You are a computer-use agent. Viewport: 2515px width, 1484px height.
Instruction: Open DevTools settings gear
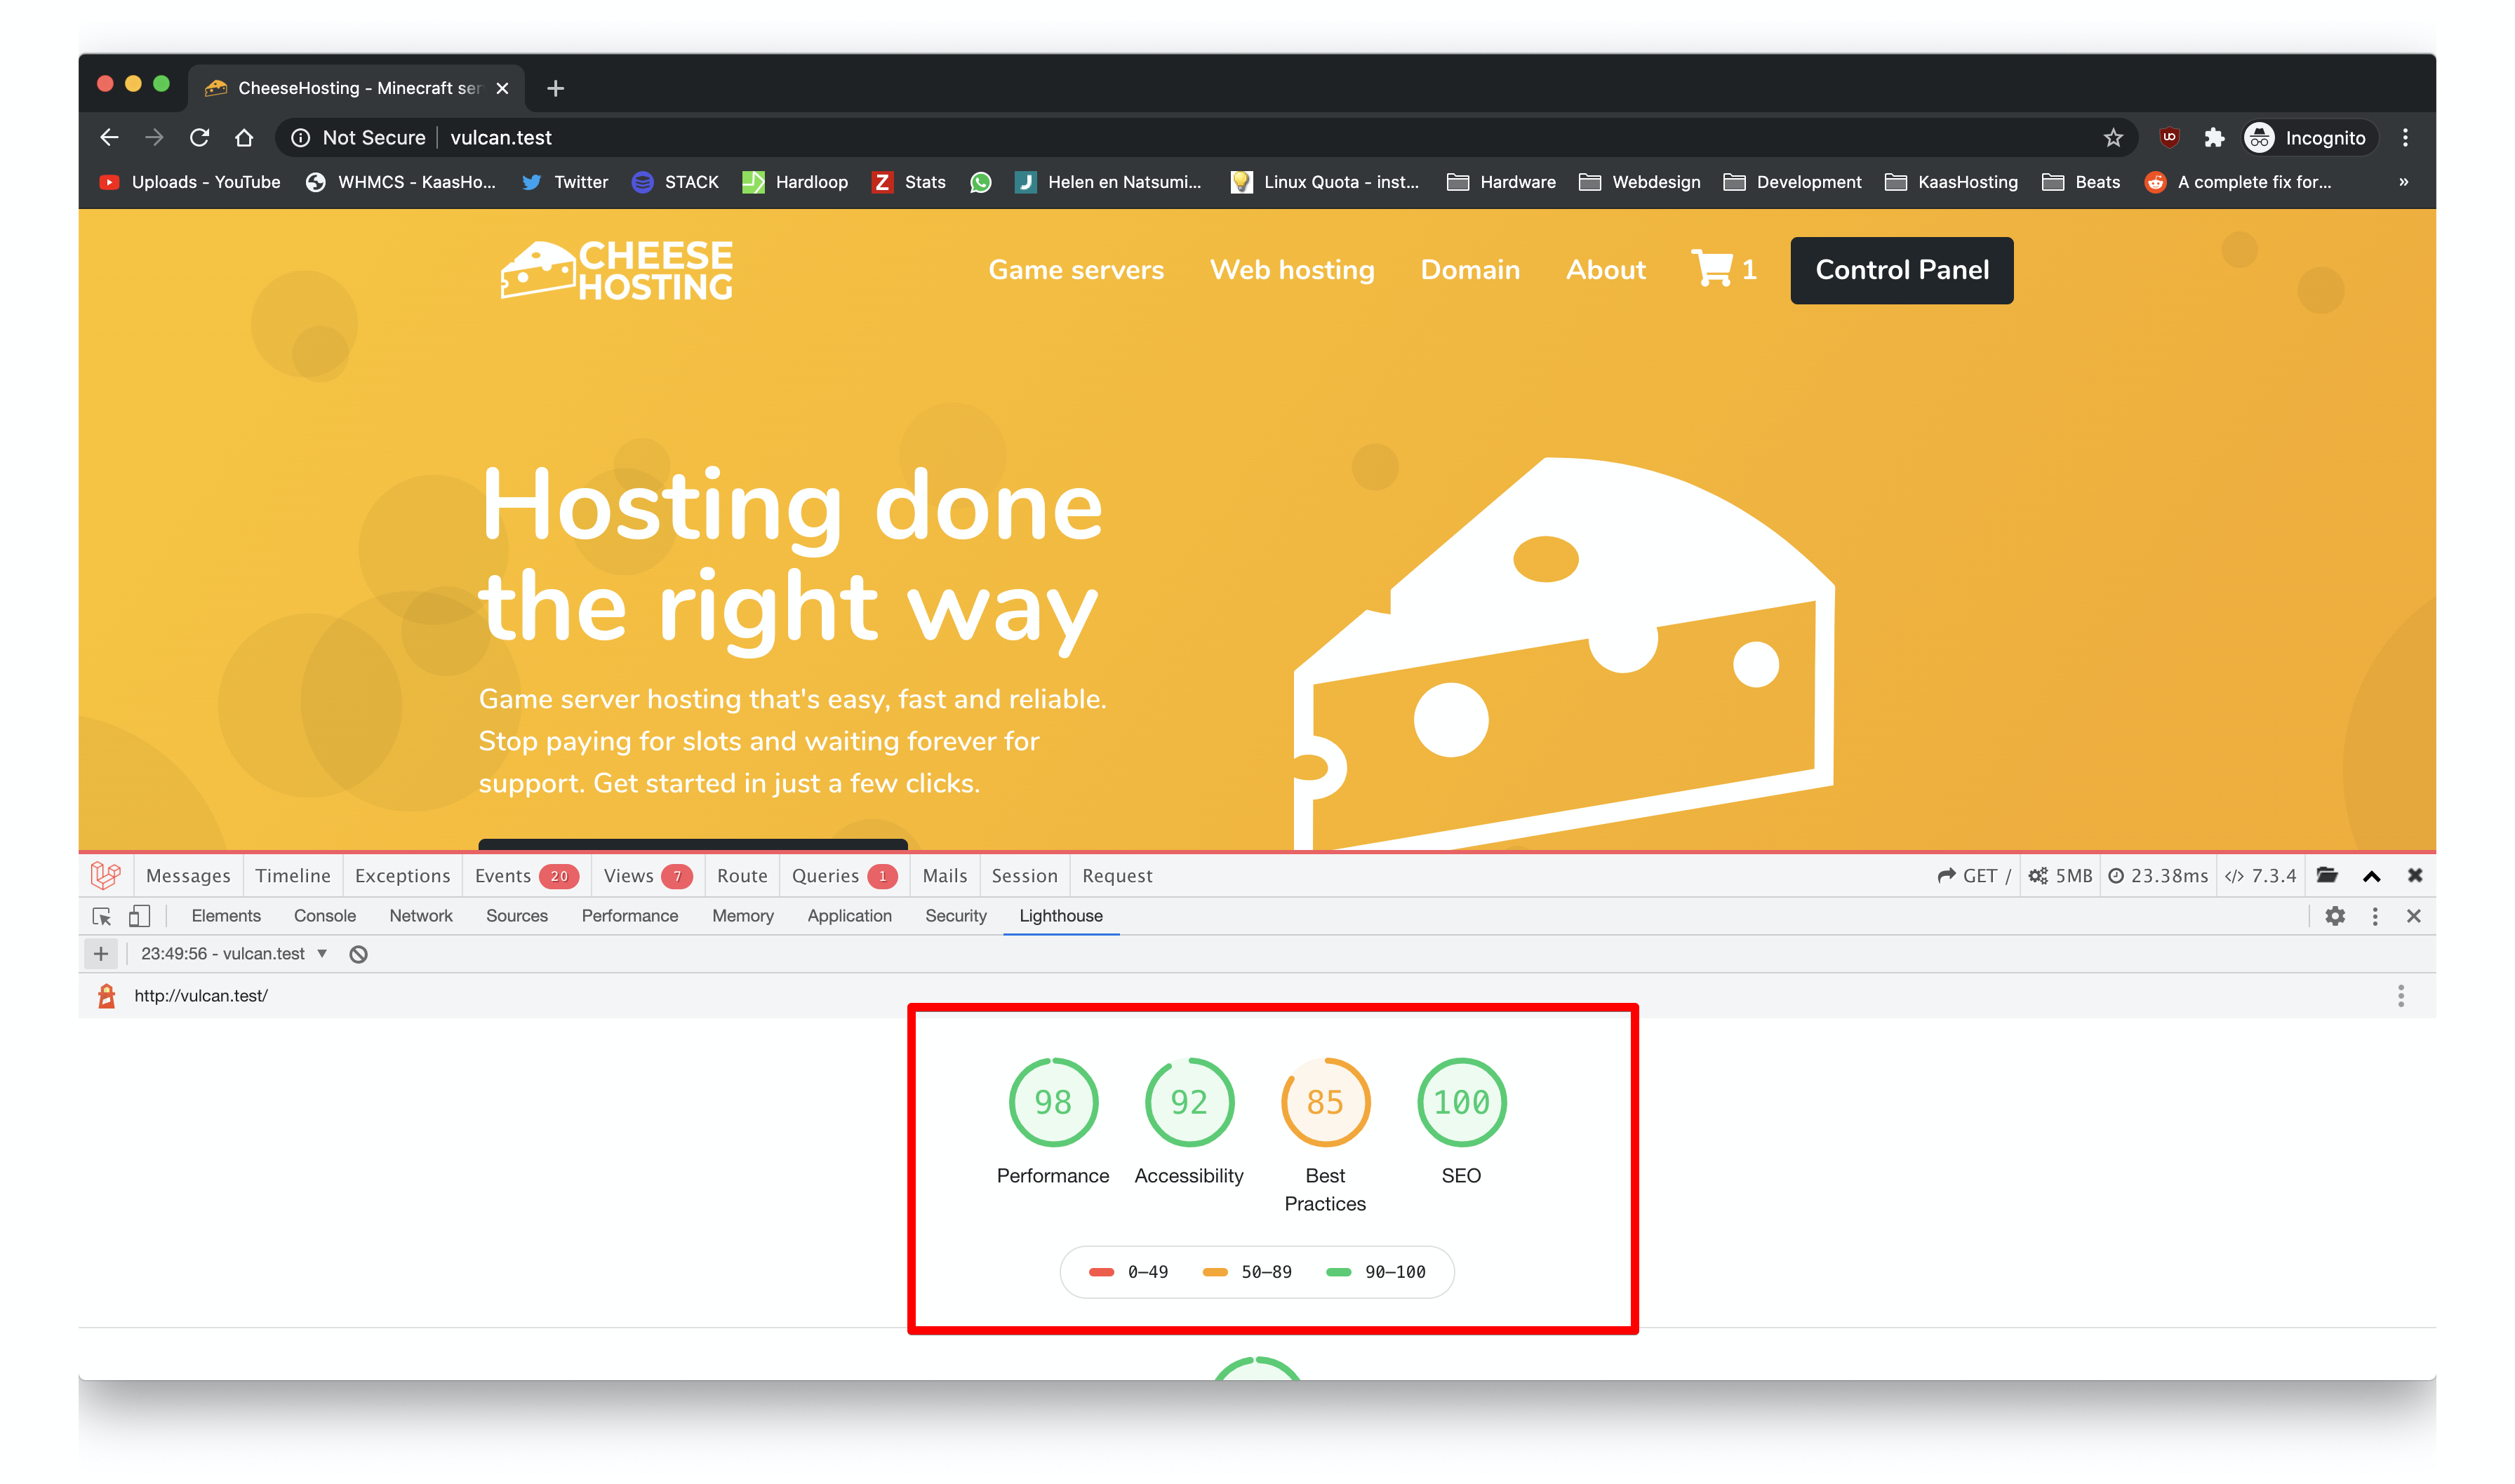[2334, 916]
